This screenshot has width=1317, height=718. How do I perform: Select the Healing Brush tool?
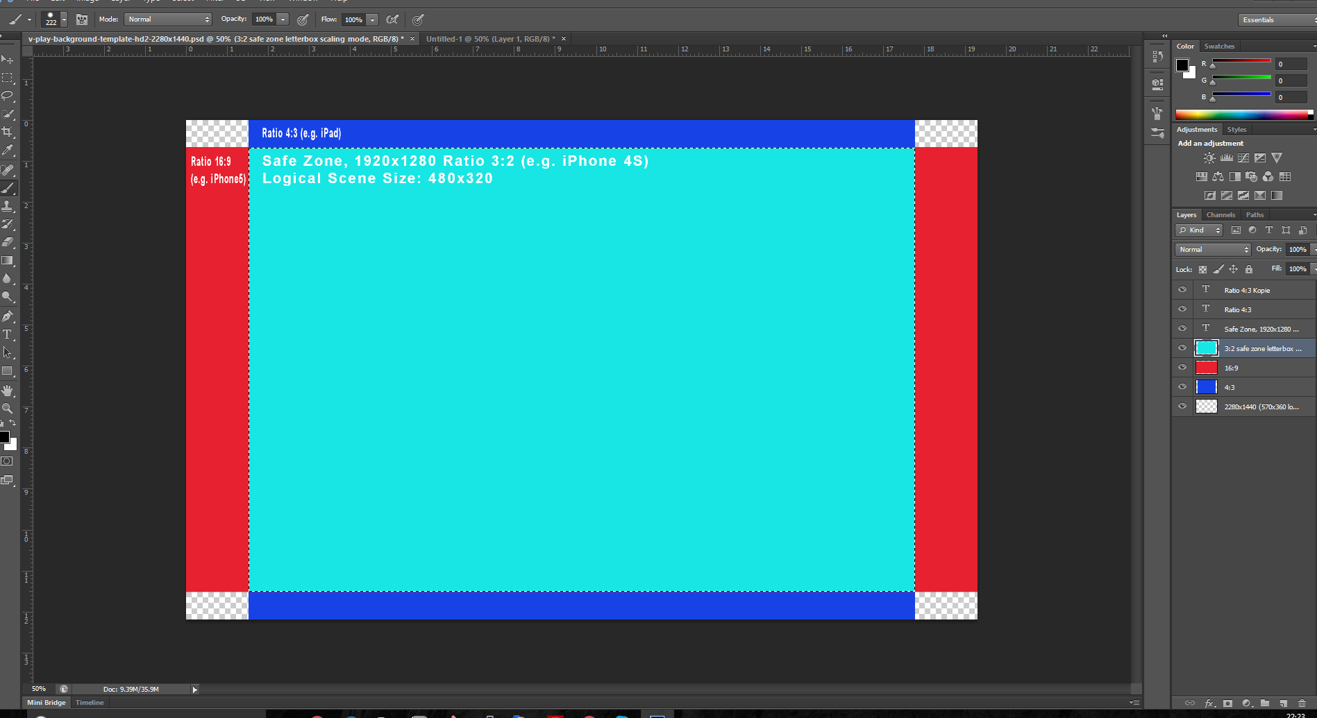point(8,170)
